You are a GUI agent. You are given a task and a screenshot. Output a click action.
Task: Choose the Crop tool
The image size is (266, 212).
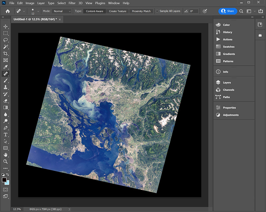point(5,53)
